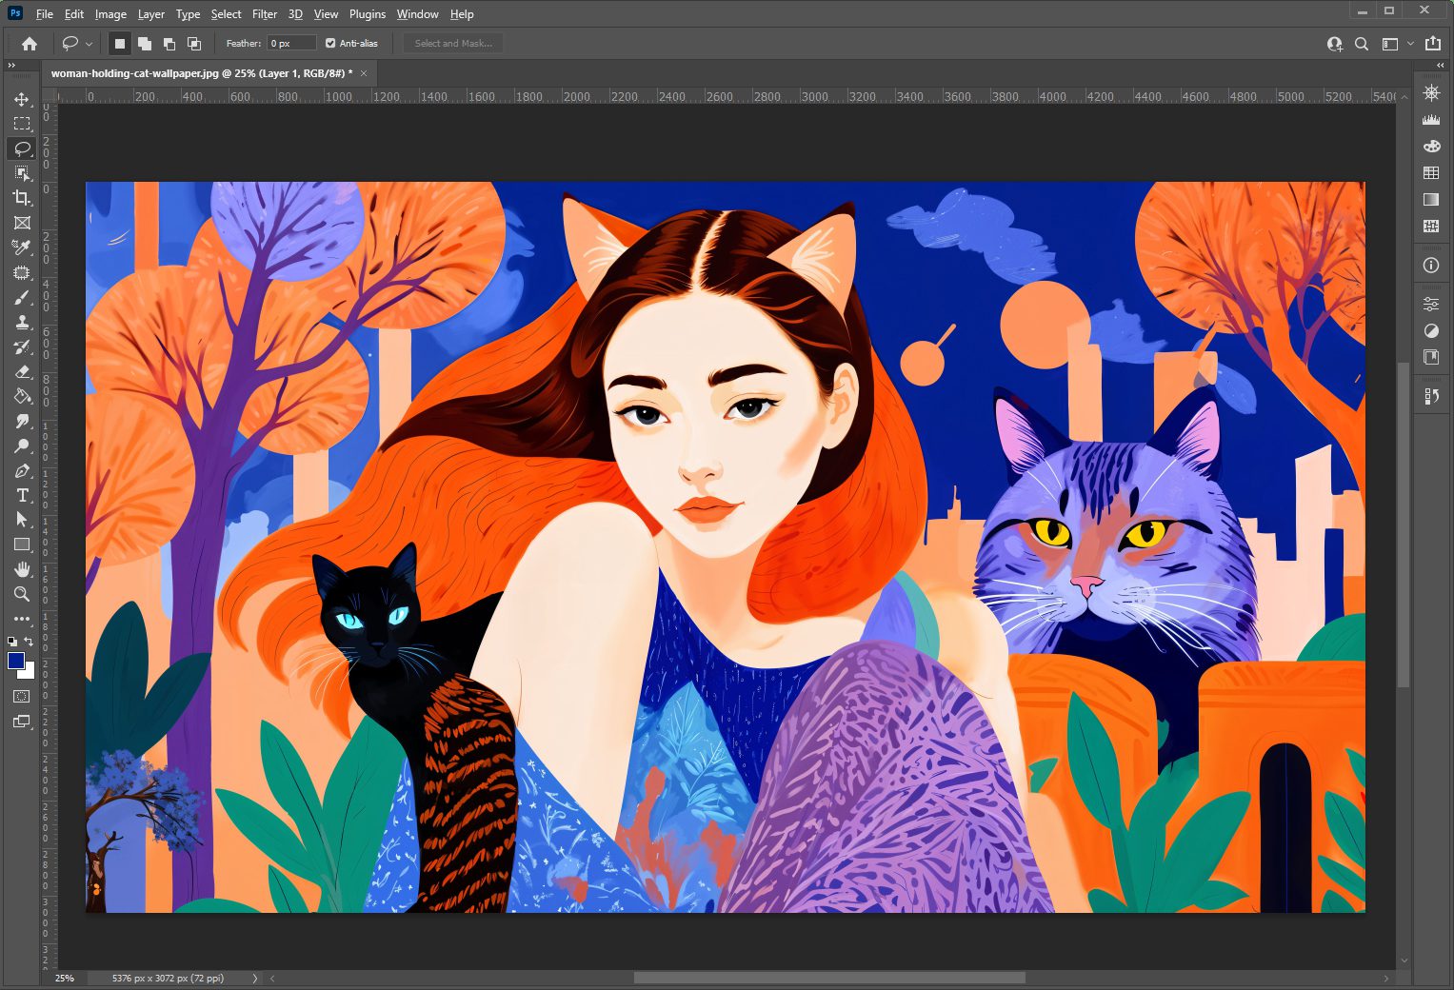
Task: Select the Crop tool
Action: 22,198
